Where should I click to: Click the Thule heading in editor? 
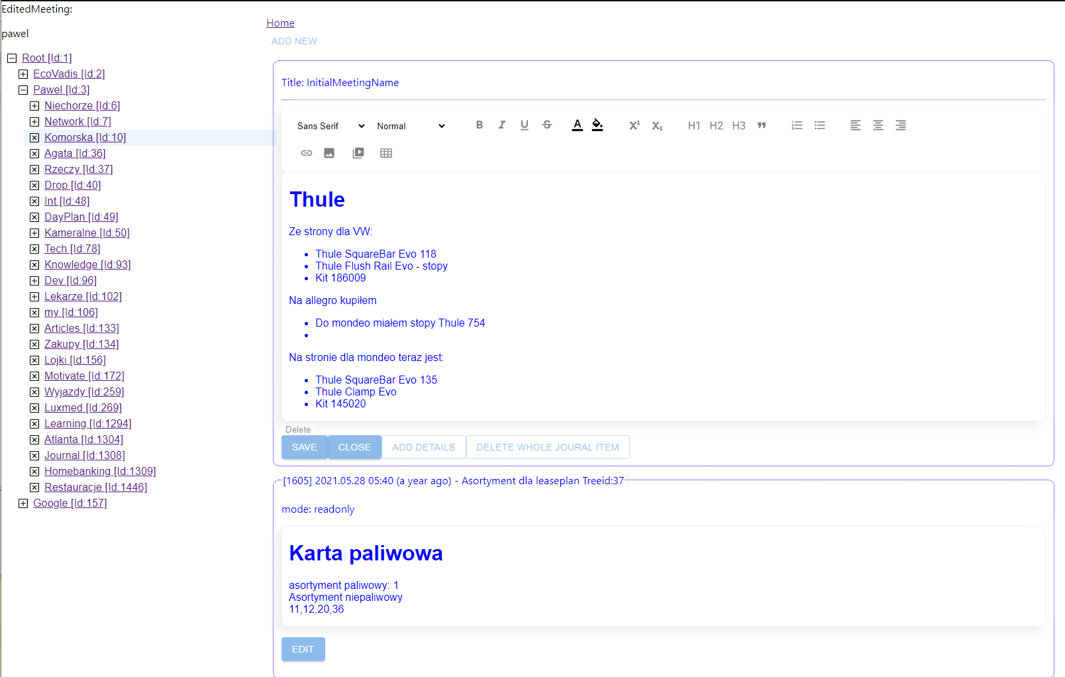point(317,199)
